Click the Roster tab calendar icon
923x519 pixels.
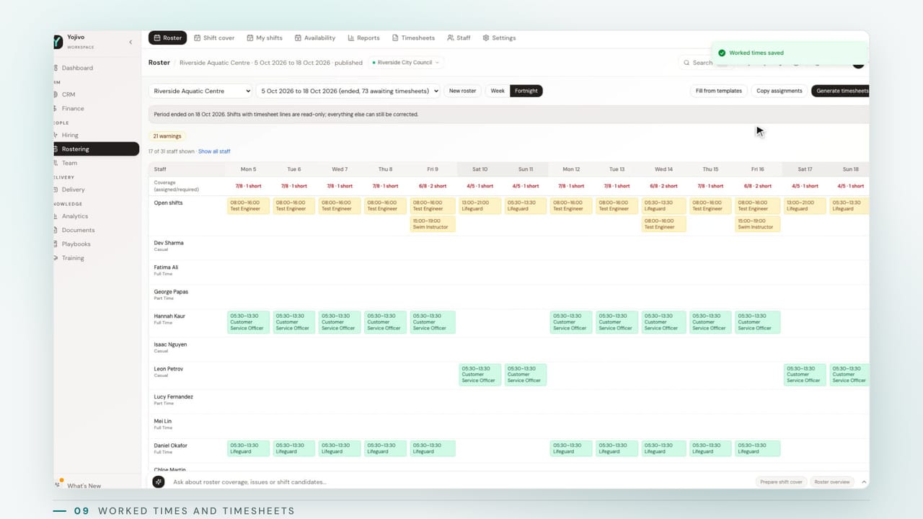pos(157,37)
